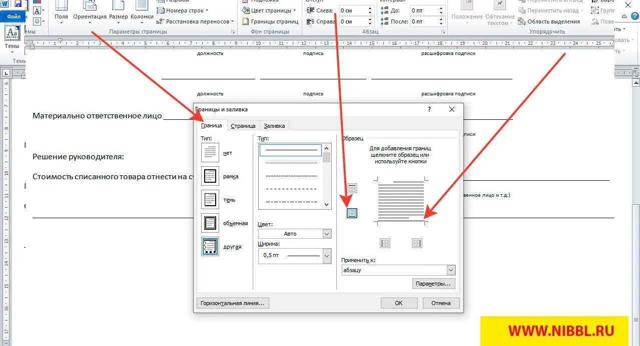This screenshot has height=346, width=640.
Task: Open the 'Обтекание текстом' menu
Action: pos(500,12)
